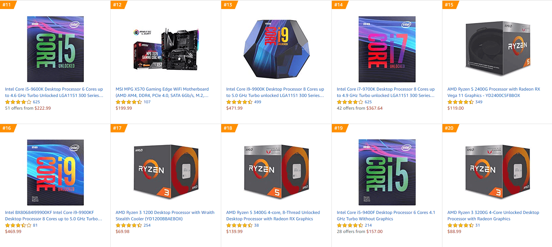The height and width of the screenshot is (247, 552).
Task: Click the Core i9-9900KF box image
Action: tap(55, 172)
